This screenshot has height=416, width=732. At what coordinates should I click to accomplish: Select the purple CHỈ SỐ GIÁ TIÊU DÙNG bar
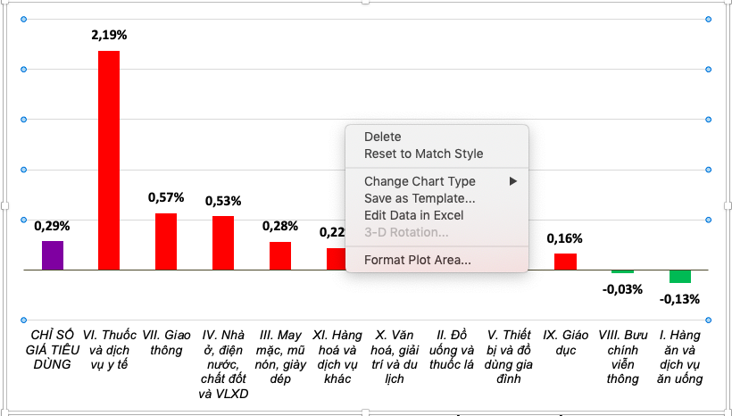coord(53,254)
